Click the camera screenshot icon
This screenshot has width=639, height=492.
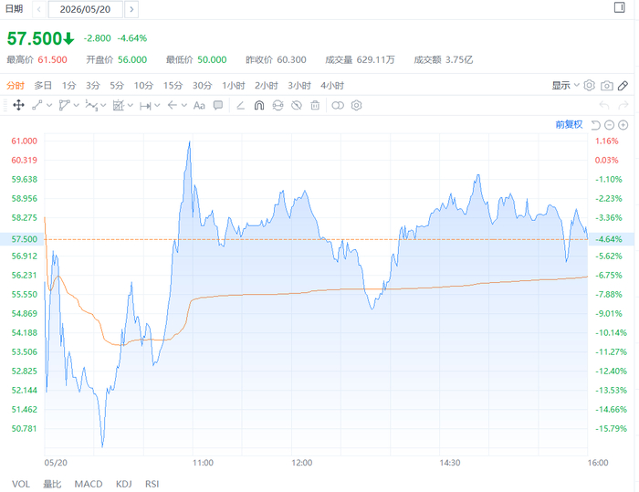pyautogui.click(x=607, y=86)
